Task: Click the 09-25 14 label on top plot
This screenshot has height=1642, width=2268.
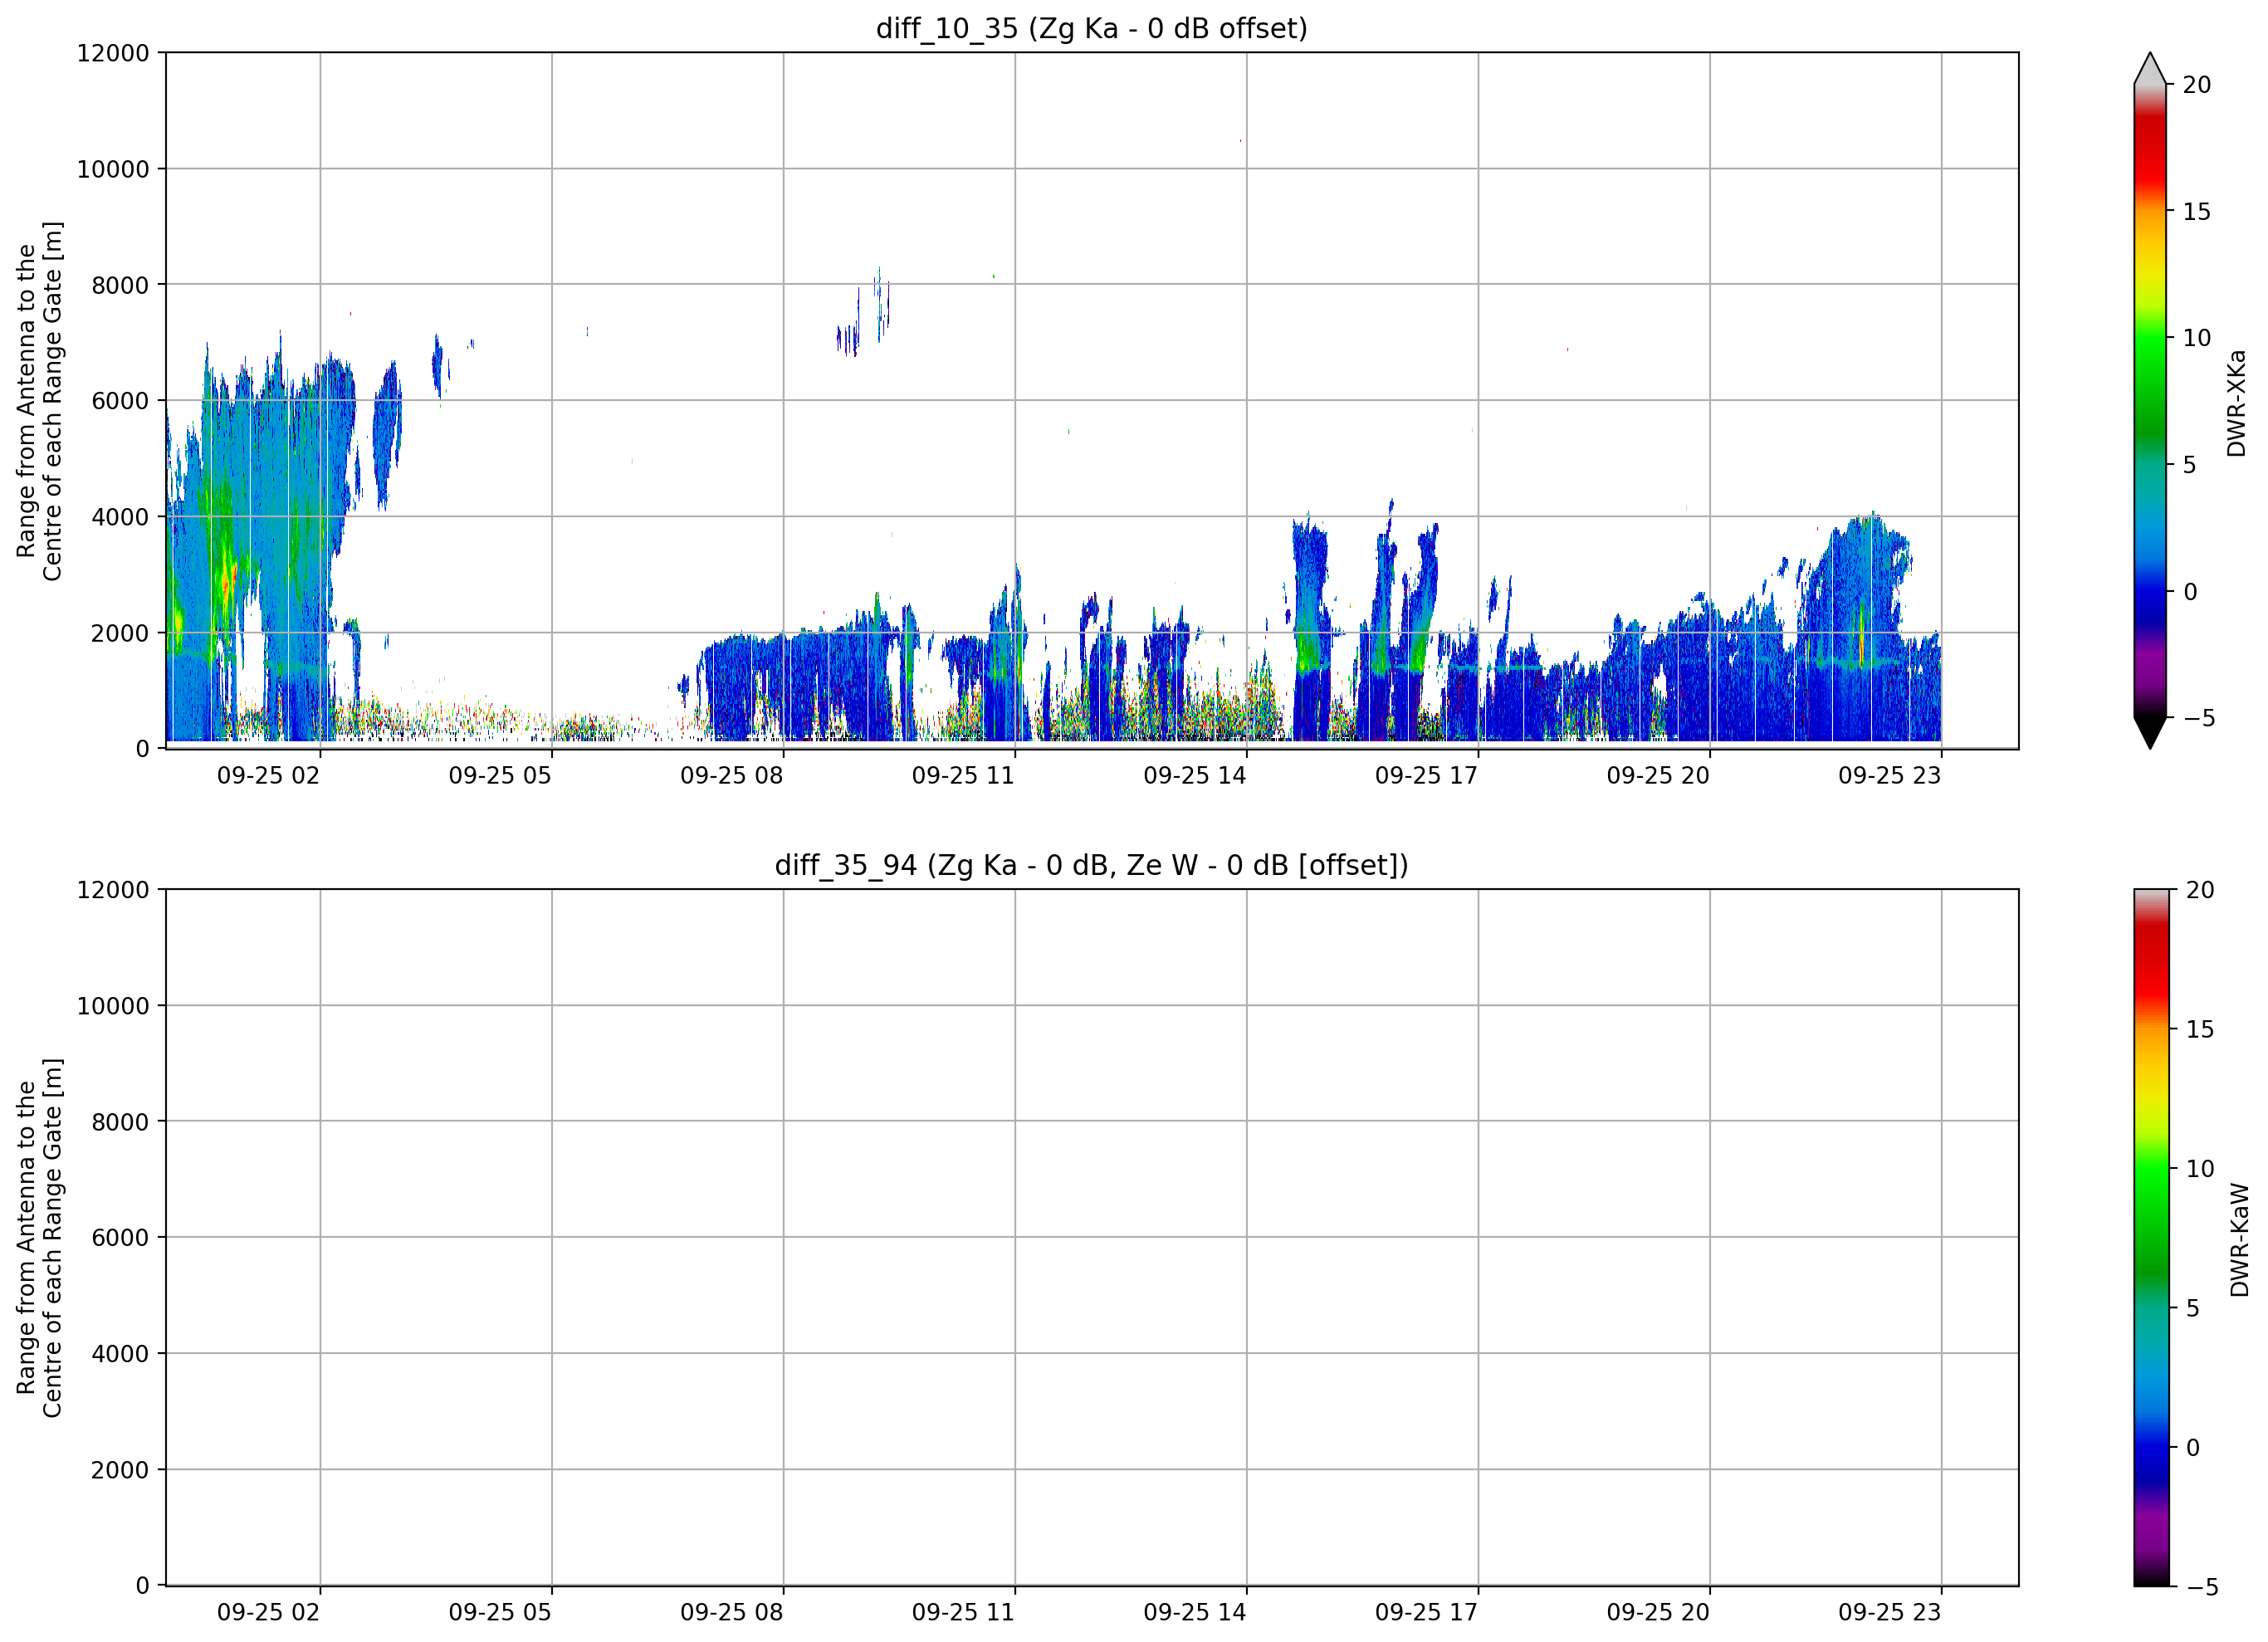Action: point(1195,776)
